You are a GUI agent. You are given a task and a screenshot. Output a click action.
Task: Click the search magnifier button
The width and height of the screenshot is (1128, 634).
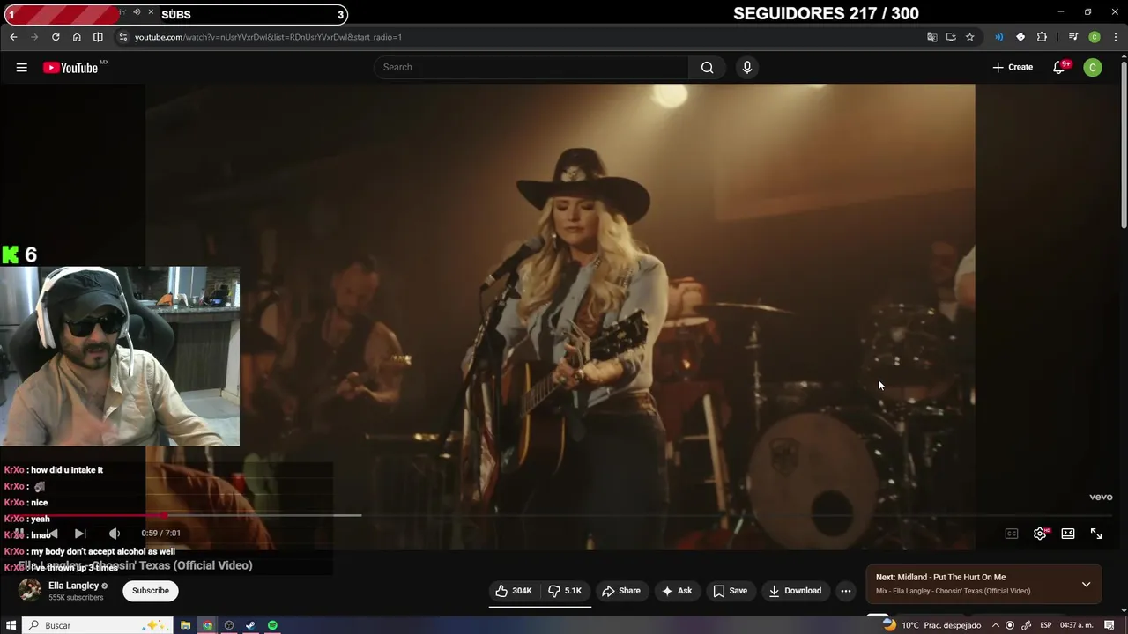(707, 68)
